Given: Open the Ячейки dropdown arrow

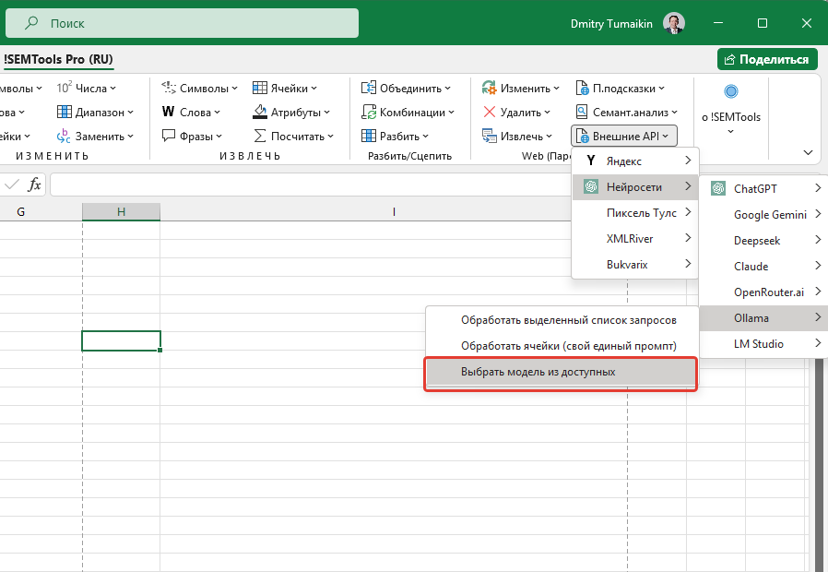Looking at the screenshot, I should coord(313,89).
